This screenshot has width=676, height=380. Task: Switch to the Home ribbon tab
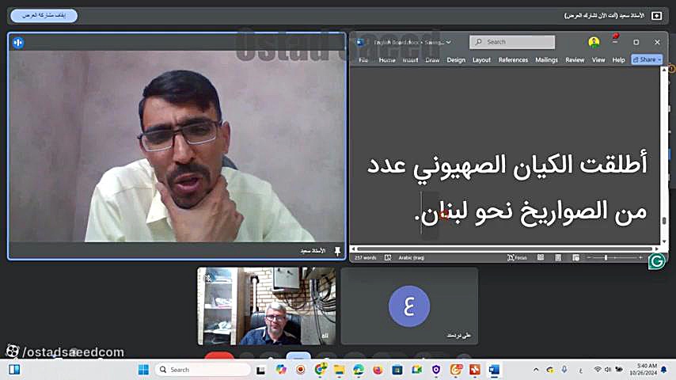pos(387,60)
